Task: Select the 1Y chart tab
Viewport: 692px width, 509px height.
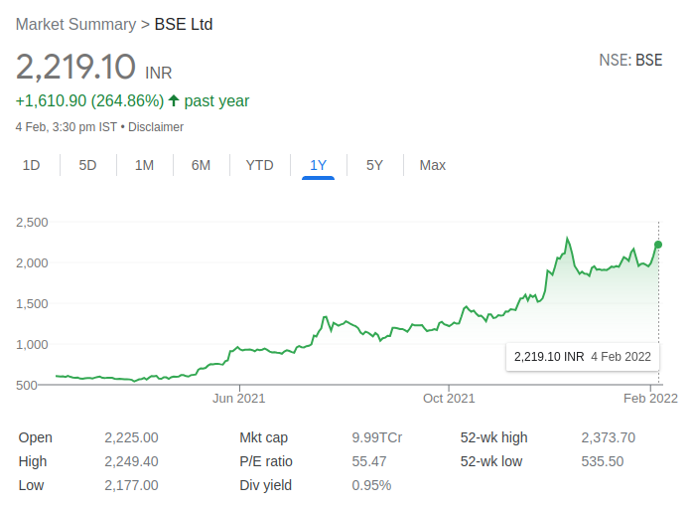Action: [318, 165]
